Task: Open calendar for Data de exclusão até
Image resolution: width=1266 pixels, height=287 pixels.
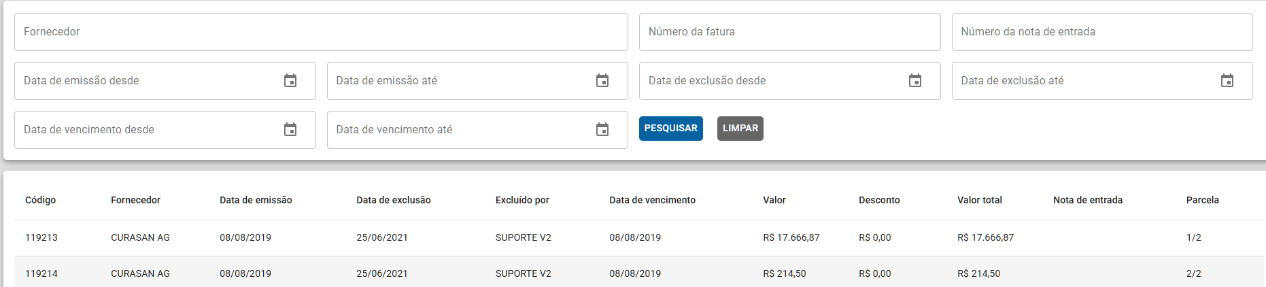Action: [1227, 81]
